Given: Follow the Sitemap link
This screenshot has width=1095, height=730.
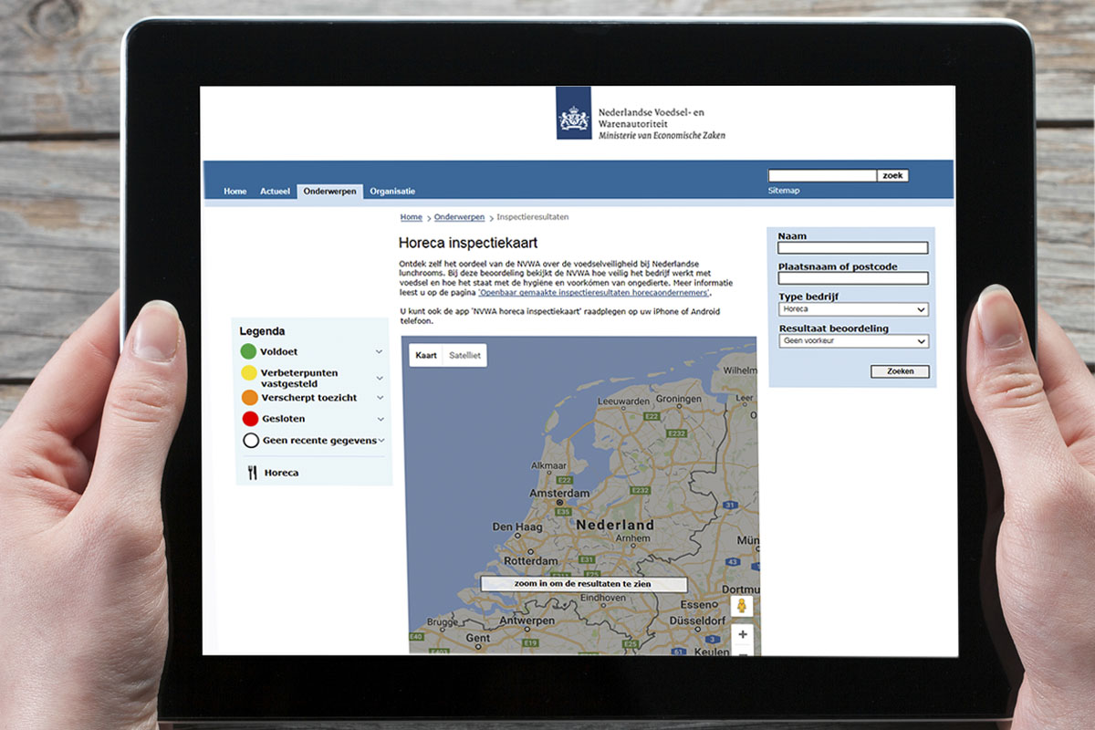Looking at the screenshot, I should (x=784, y=191).
